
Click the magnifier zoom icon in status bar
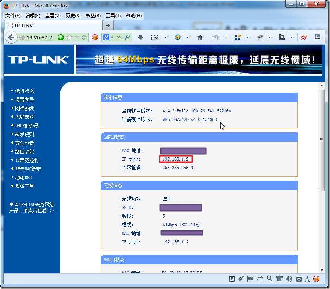pyautogui.click(x=270, y=278)
